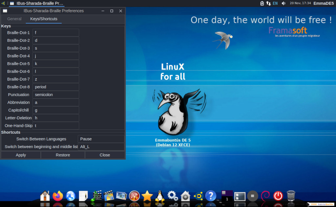
Task: Click the Abbreviation label
Action: pyautogui.click(x=18, y=103)
